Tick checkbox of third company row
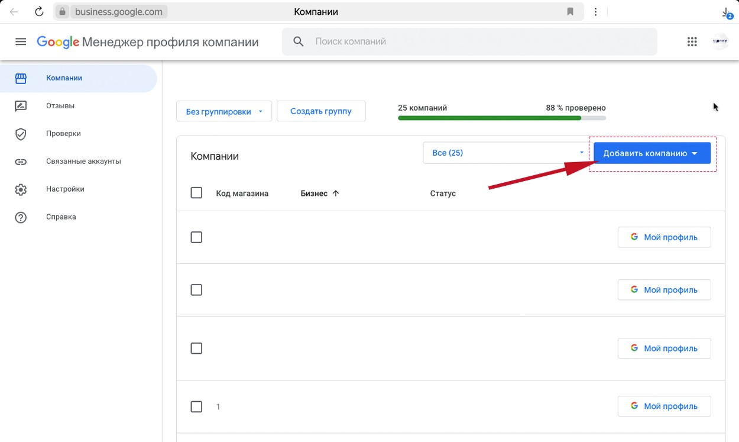The height and width of the screenshot is (442, 739). coord(196,349)
